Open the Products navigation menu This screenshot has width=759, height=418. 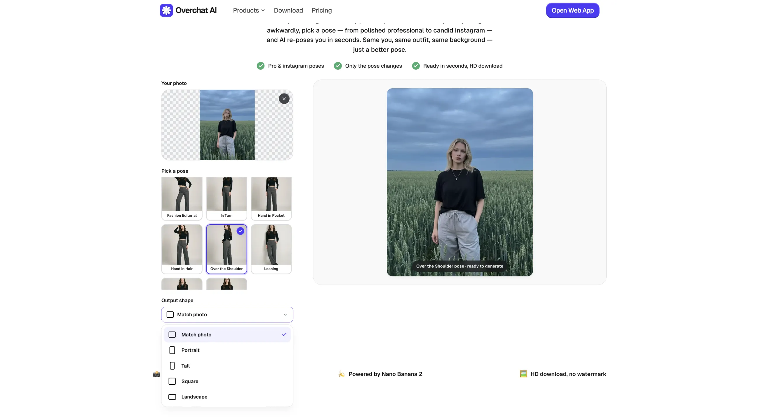pyautogui.click(x=249, y=10)
